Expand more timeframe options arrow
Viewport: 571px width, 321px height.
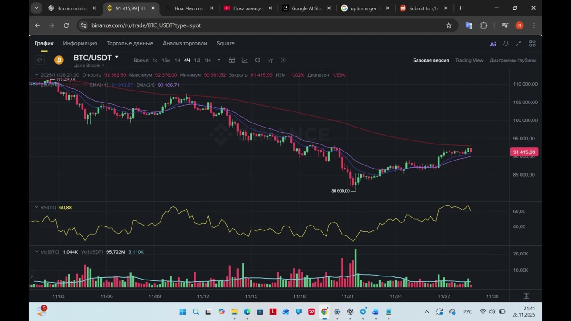point(219,60)
